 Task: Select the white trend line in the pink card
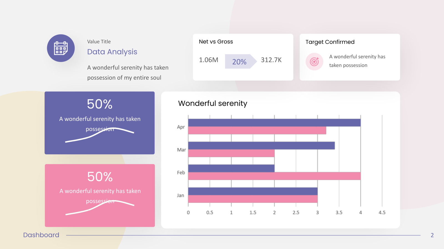point(100,207)
